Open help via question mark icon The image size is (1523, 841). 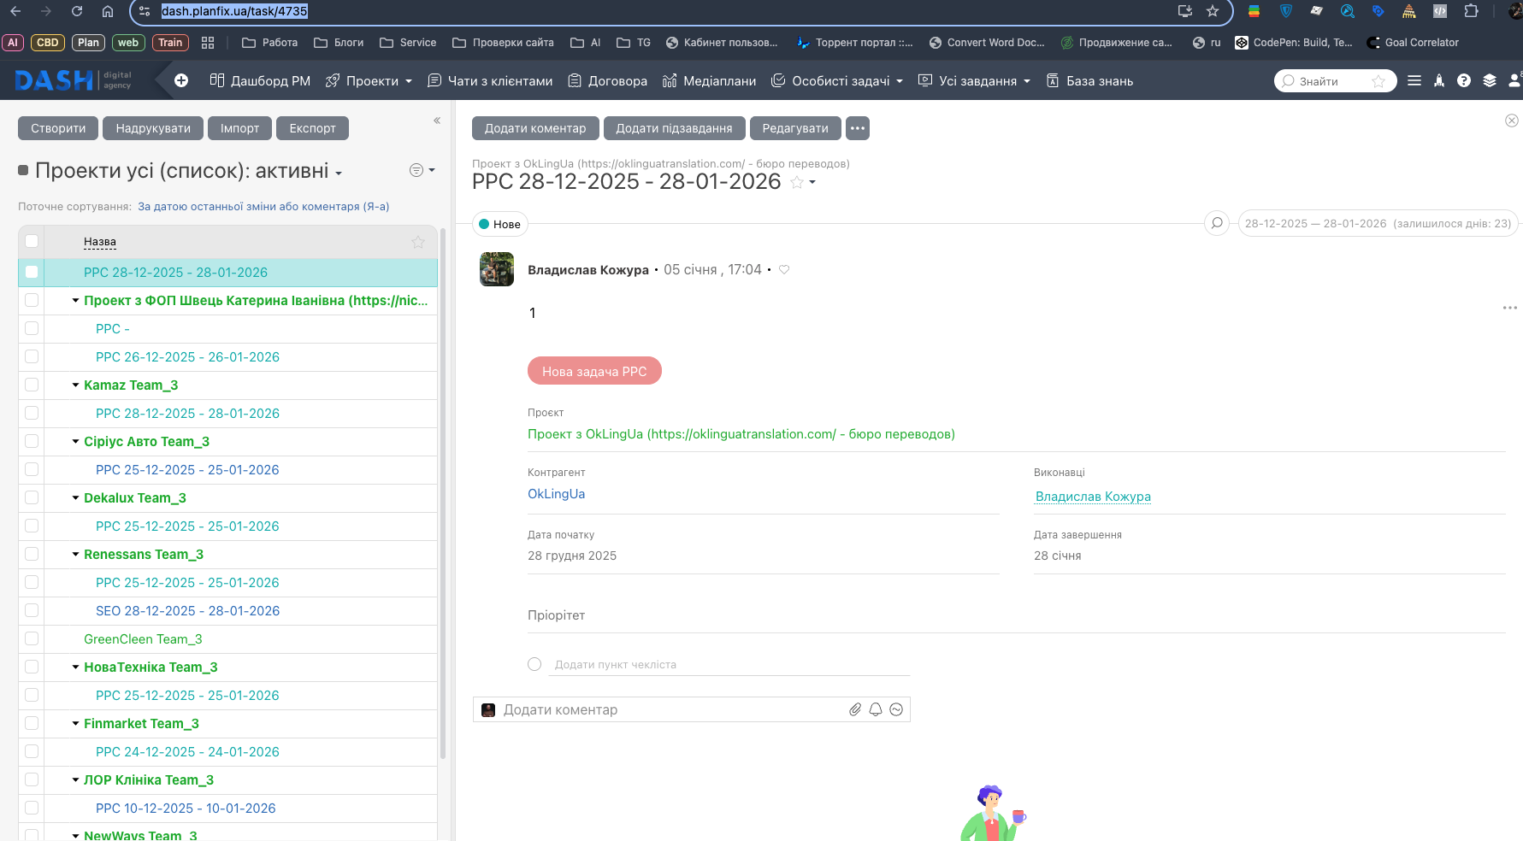tap(1464, 80)
